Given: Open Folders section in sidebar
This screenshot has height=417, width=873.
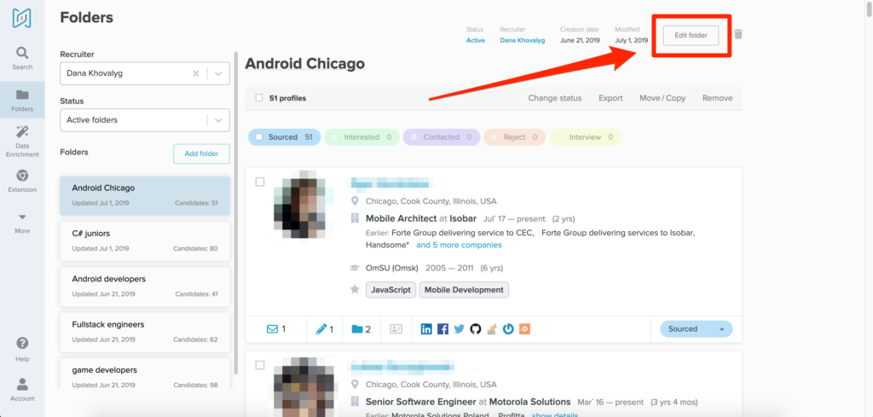Looking at the screenshot, I should (x=22, y=100).
